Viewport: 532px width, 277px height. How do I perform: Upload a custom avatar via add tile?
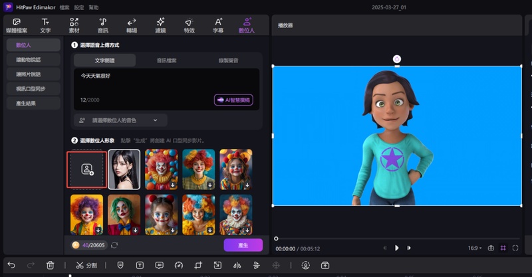(87, 169)
